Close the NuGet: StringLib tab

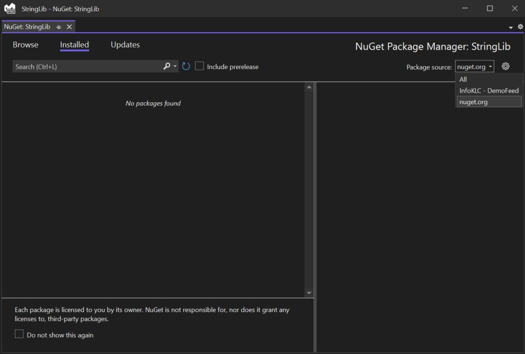point(69,27)
